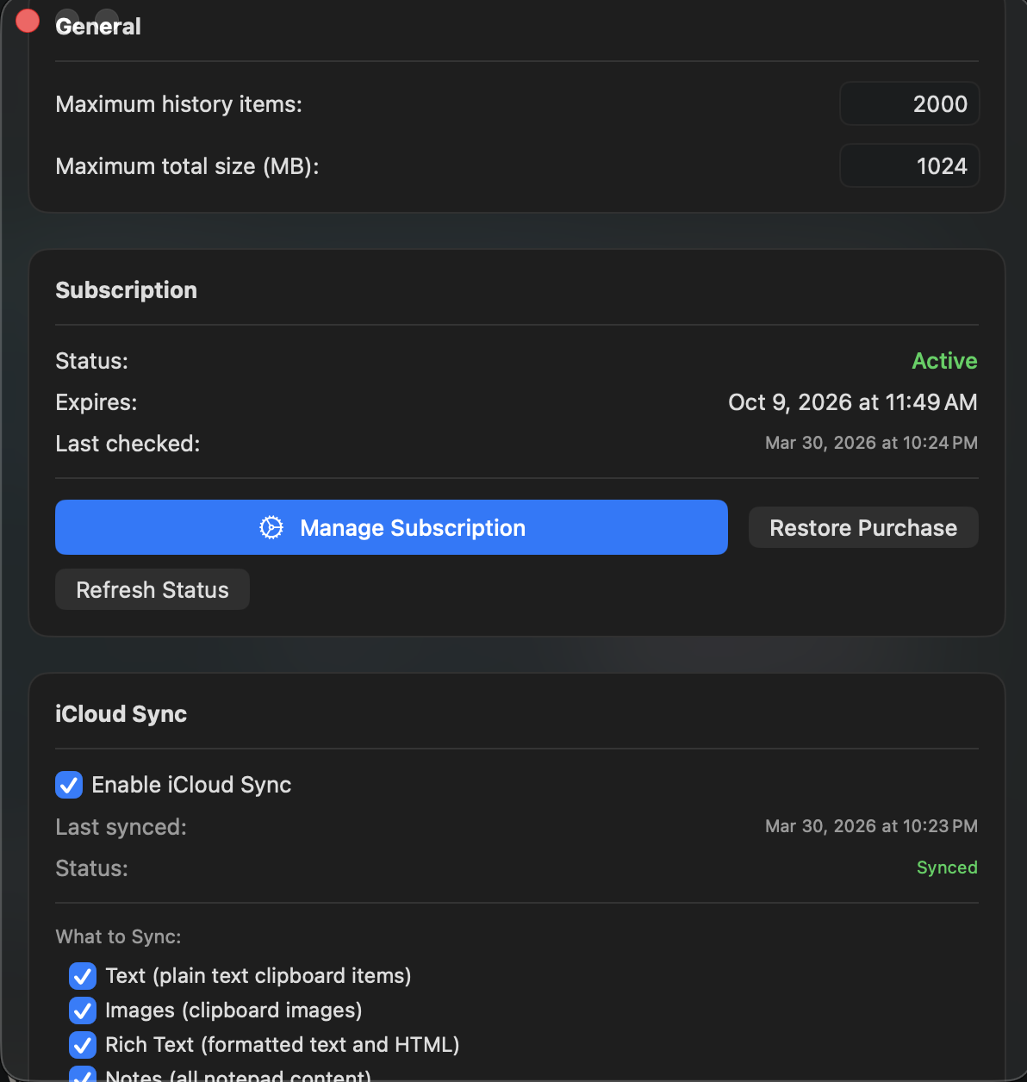
Task: Click the green Synced status text
Action: click(947, 867)
